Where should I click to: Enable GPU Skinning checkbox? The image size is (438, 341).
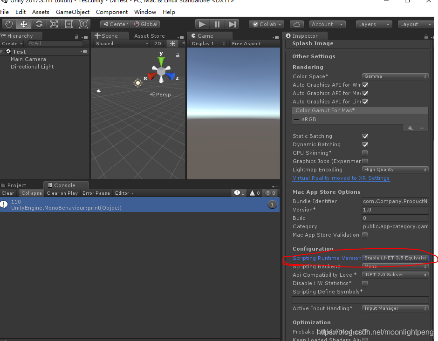pos(365,153)
